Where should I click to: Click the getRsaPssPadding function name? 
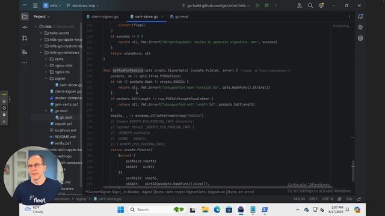point(128,71)
